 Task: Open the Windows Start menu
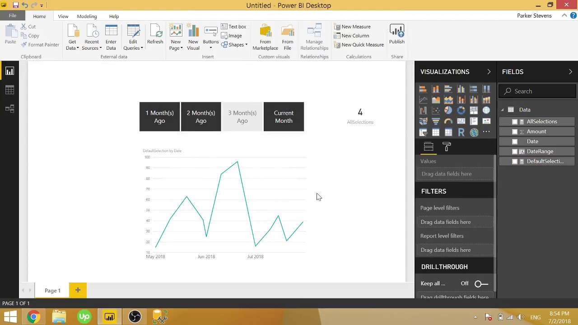pyautogui.click(x=10, y=317)
